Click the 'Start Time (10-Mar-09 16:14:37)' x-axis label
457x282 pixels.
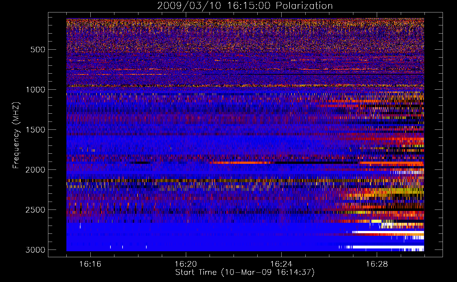pyautogui.click(x=245, y=272)
